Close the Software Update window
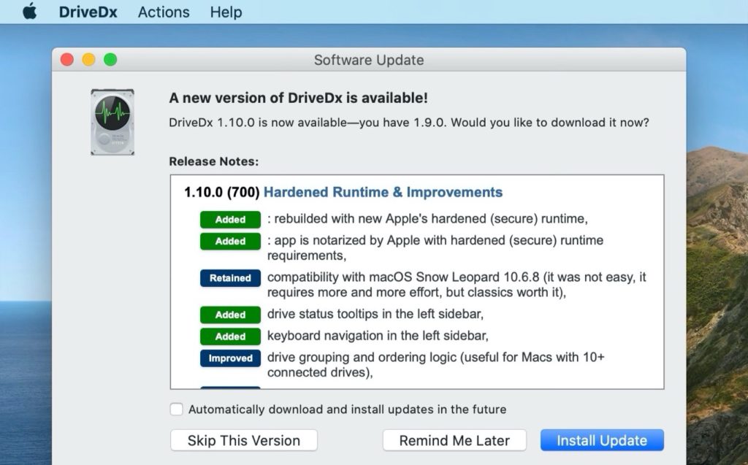The height and width of the screenshot is (465, 748). [67, 60]
